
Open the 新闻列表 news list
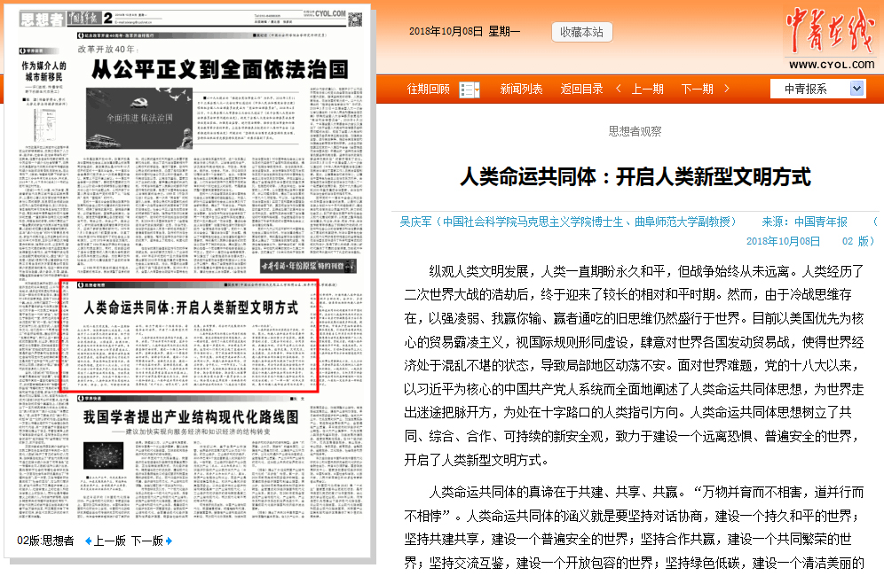(521, 89)
